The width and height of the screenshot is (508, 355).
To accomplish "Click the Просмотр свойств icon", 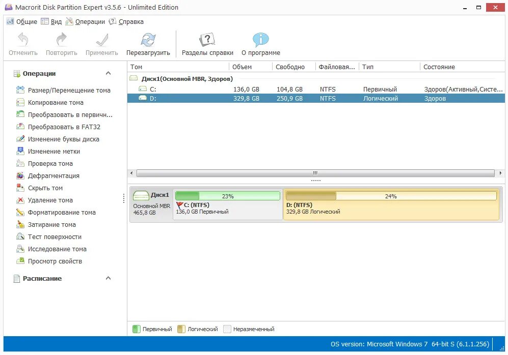I will tap(20, 260).
